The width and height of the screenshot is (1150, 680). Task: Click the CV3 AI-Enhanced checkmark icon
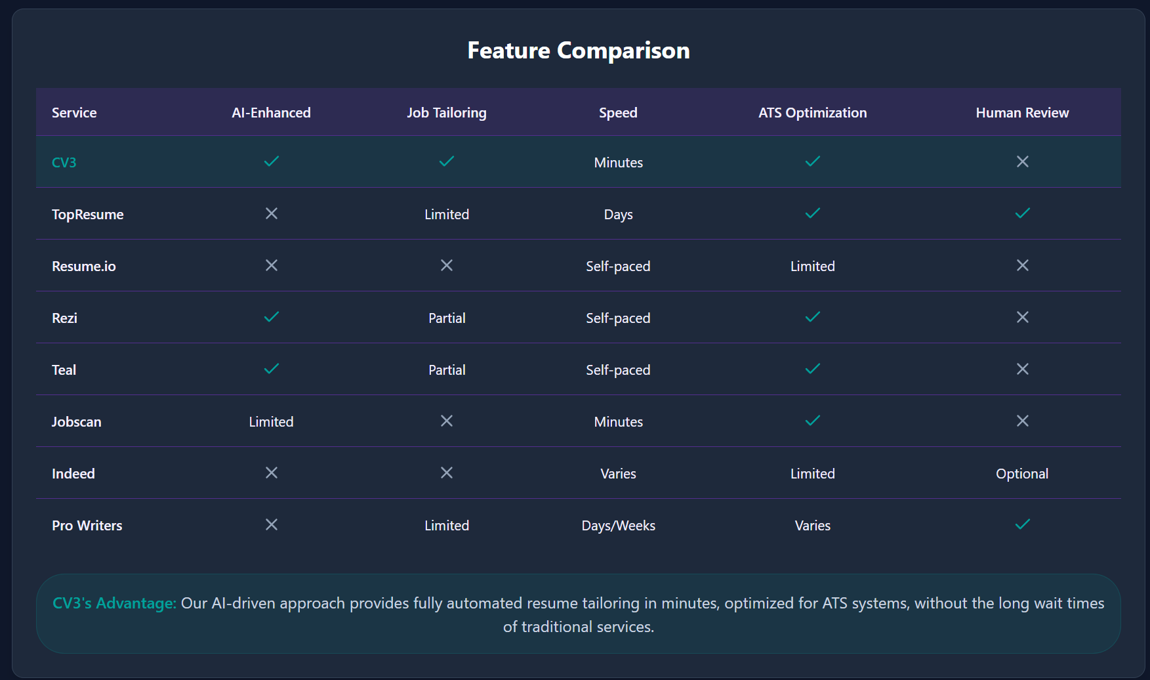271,161
